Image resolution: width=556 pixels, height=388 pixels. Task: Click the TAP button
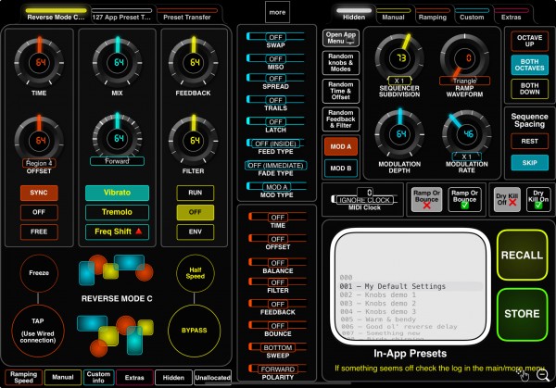tap(38, 331)
